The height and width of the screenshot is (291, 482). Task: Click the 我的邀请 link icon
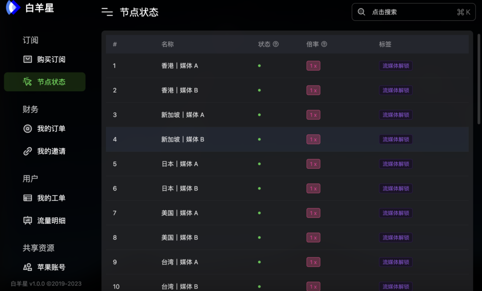coord(28,151)
